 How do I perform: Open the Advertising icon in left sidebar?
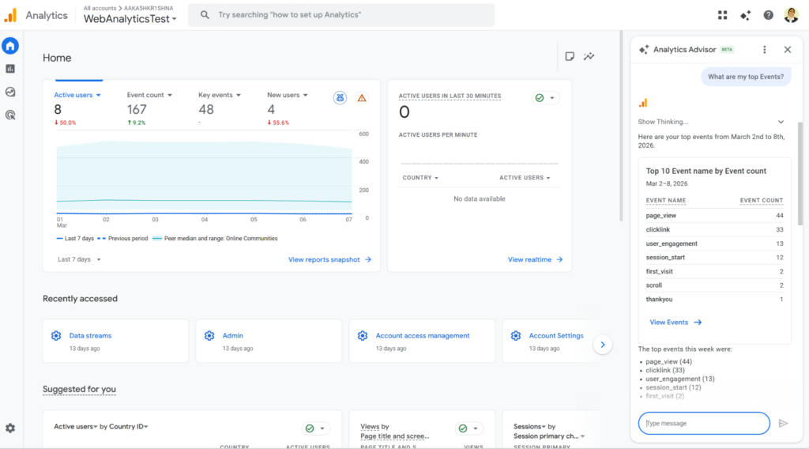(x=10, y=115)
